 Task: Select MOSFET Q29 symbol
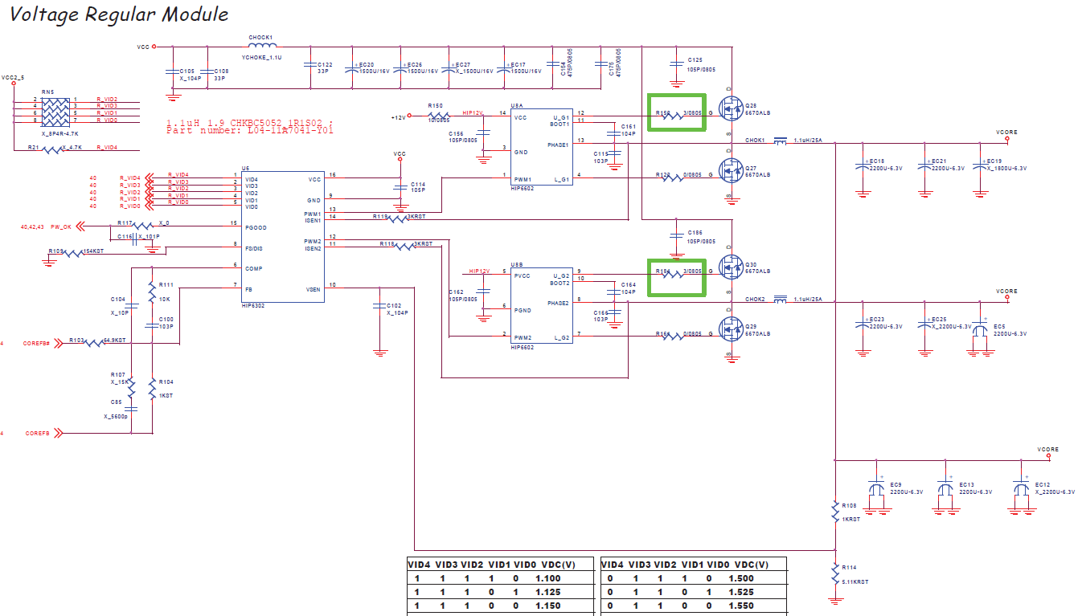coord(732,329)
